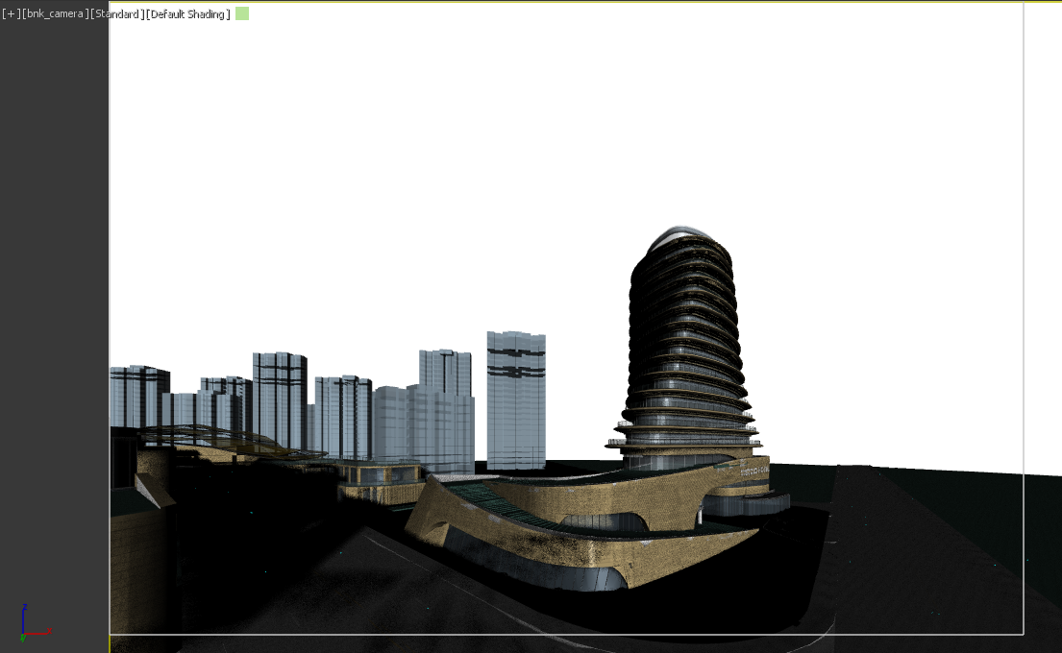Open the bnk_camera point-of-view menu
The height and width of the screenshot is (653, 1062).
(54, 14)
